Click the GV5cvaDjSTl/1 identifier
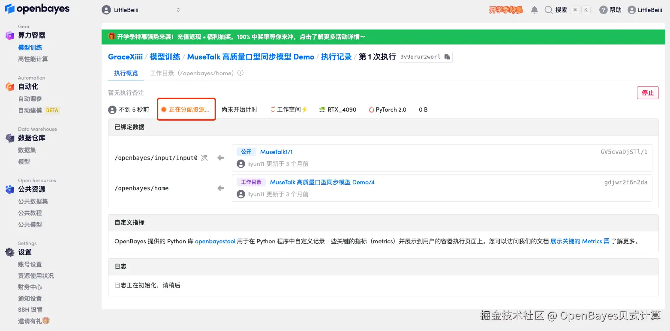 pos(624,152)
